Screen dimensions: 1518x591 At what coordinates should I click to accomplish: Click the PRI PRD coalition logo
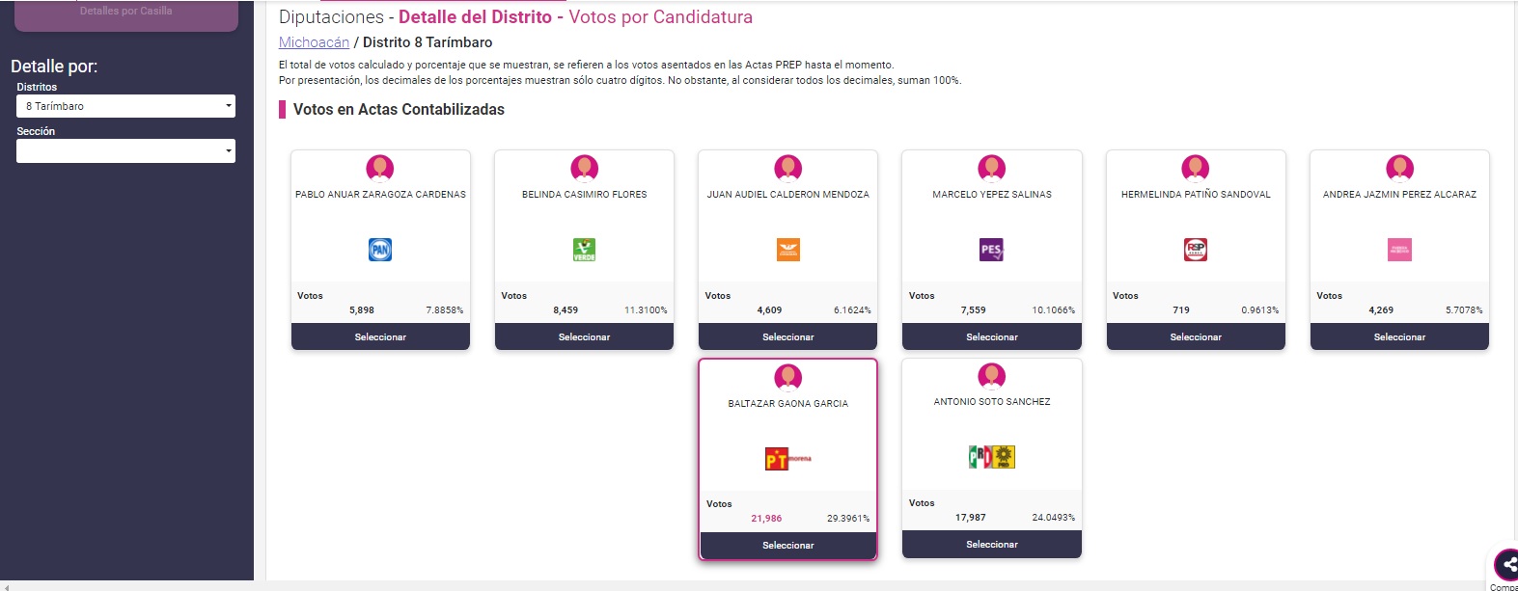pyautogui.click(x=992, y=457)
